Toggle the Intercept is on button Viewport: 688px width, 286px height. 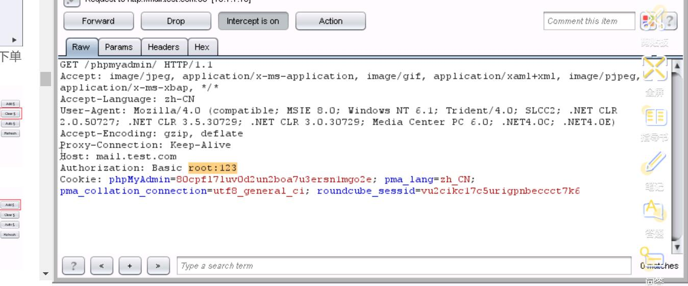click(253, 21)
